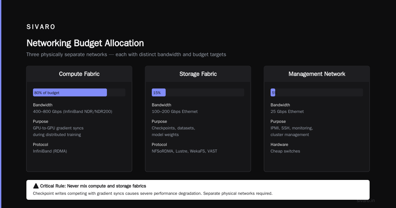Click the 100–200 Gbps Ethernet value

click(175, 112)
